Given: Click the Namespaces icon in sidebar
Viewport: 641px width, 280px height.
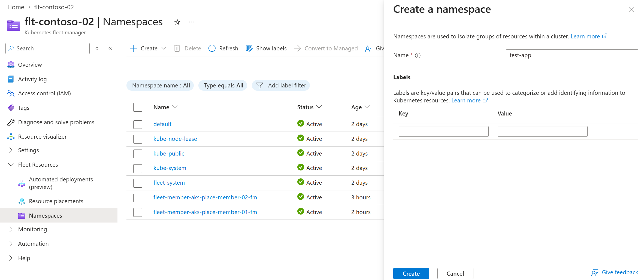Looking at the screenshot, I should click(22, 216).
